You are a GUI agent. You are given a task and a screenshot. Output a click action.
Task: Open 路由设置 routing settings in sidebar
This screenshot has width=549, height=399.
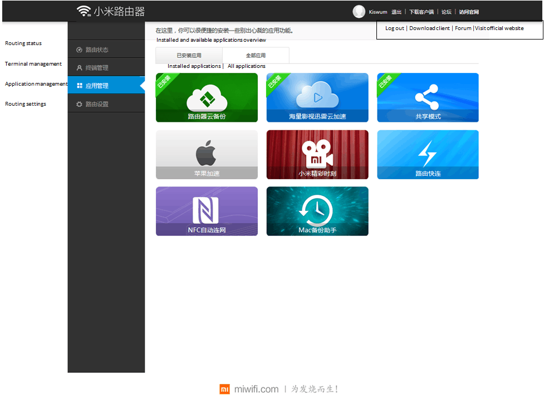(x=106, y=104)
